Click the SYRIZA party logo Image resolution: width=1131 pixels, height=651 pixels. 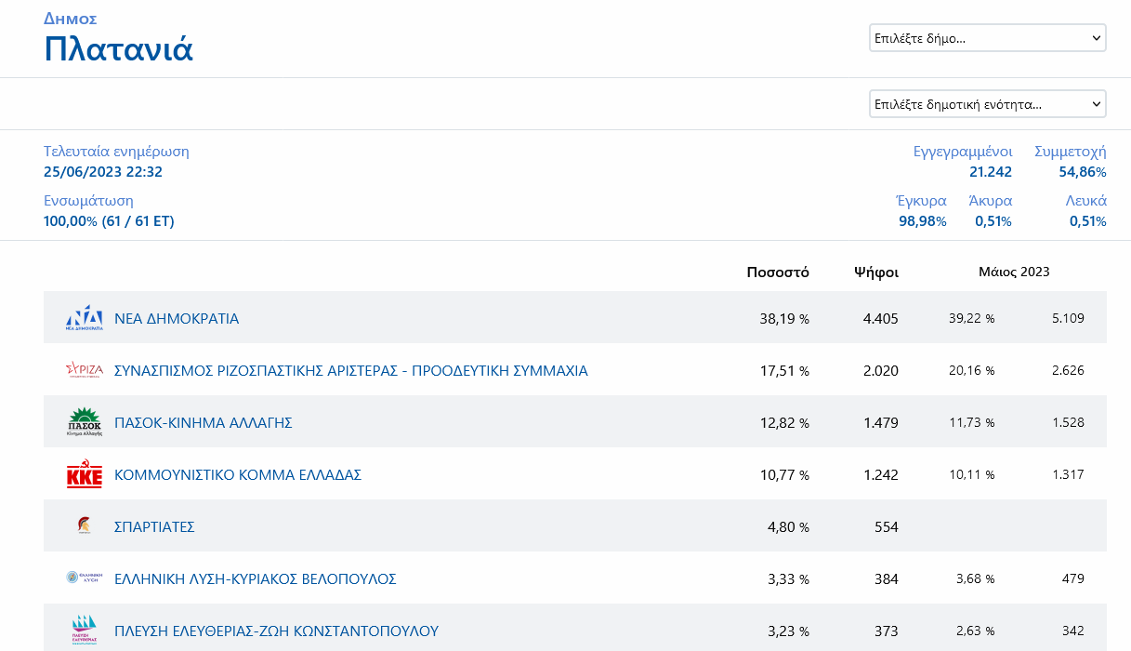tap(84, 370)
